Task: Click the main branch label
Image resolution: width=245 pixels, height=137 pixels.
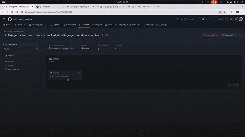Action: pyautogui.click(x=71, y=48)
